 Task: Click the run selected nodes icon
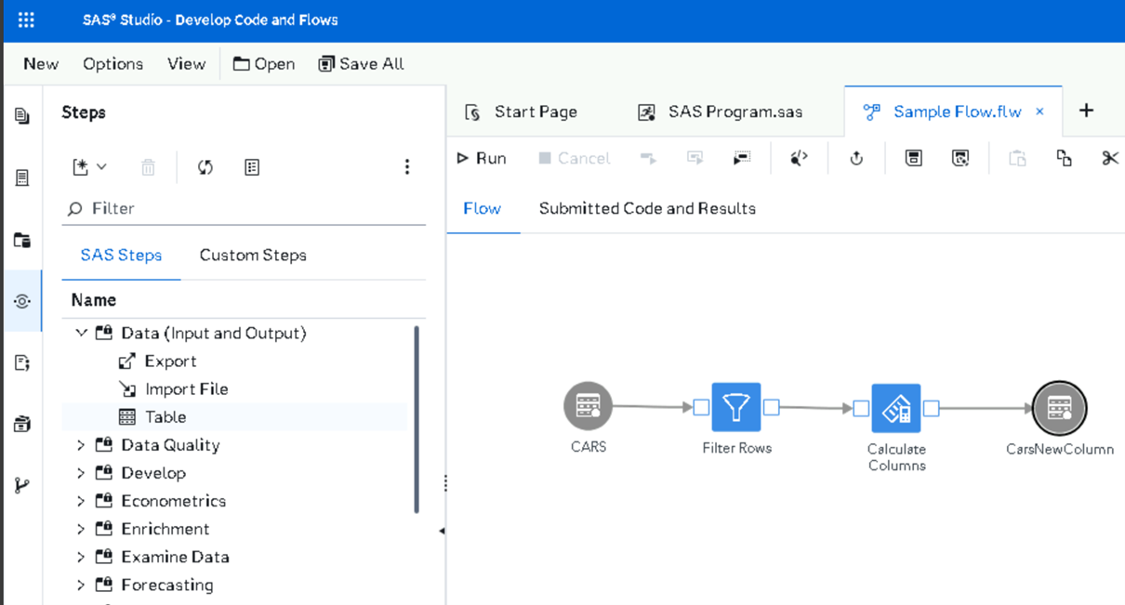tap(648, 159)
